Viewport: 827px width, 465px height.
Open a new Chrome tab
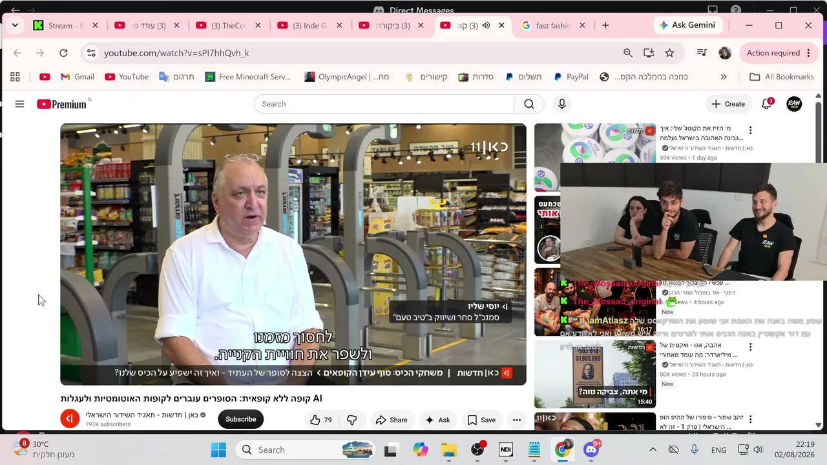605,26
